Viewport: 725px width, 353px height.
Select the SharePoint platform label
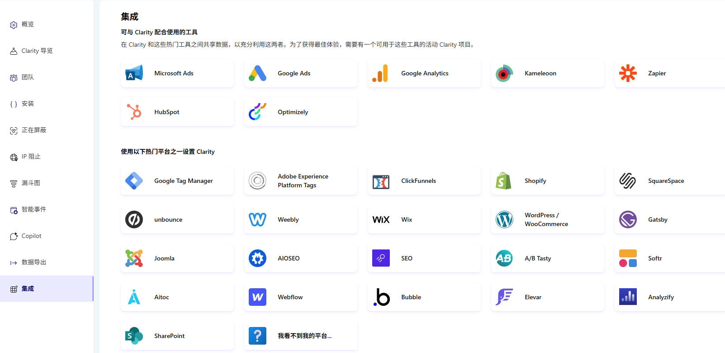coord(169,336)
